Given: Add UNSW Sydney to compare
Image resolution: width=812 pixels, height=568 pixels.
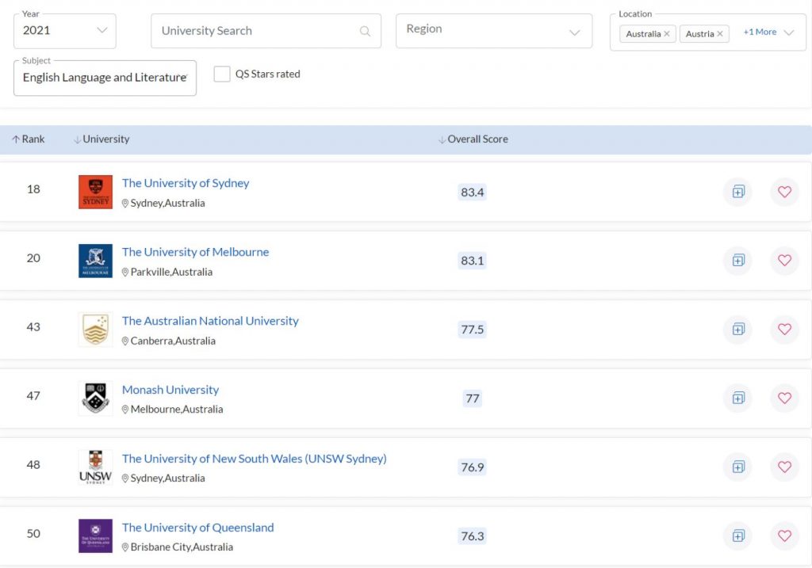Looking at the screenshot, I should [738, 467].
